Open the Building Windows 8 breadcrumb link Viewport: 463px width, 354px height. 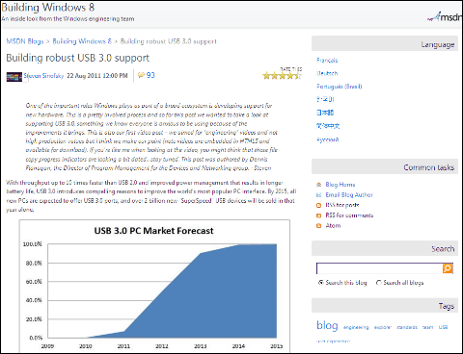click(x=82, y=41)
